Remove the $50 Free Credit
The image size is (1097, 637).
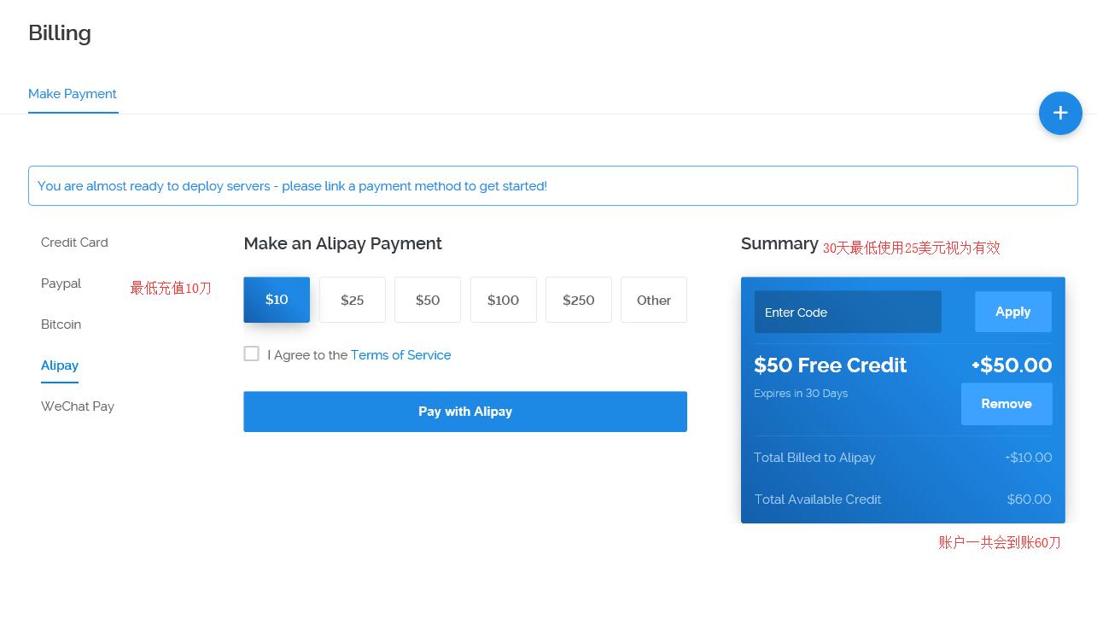pos(1007,404)
